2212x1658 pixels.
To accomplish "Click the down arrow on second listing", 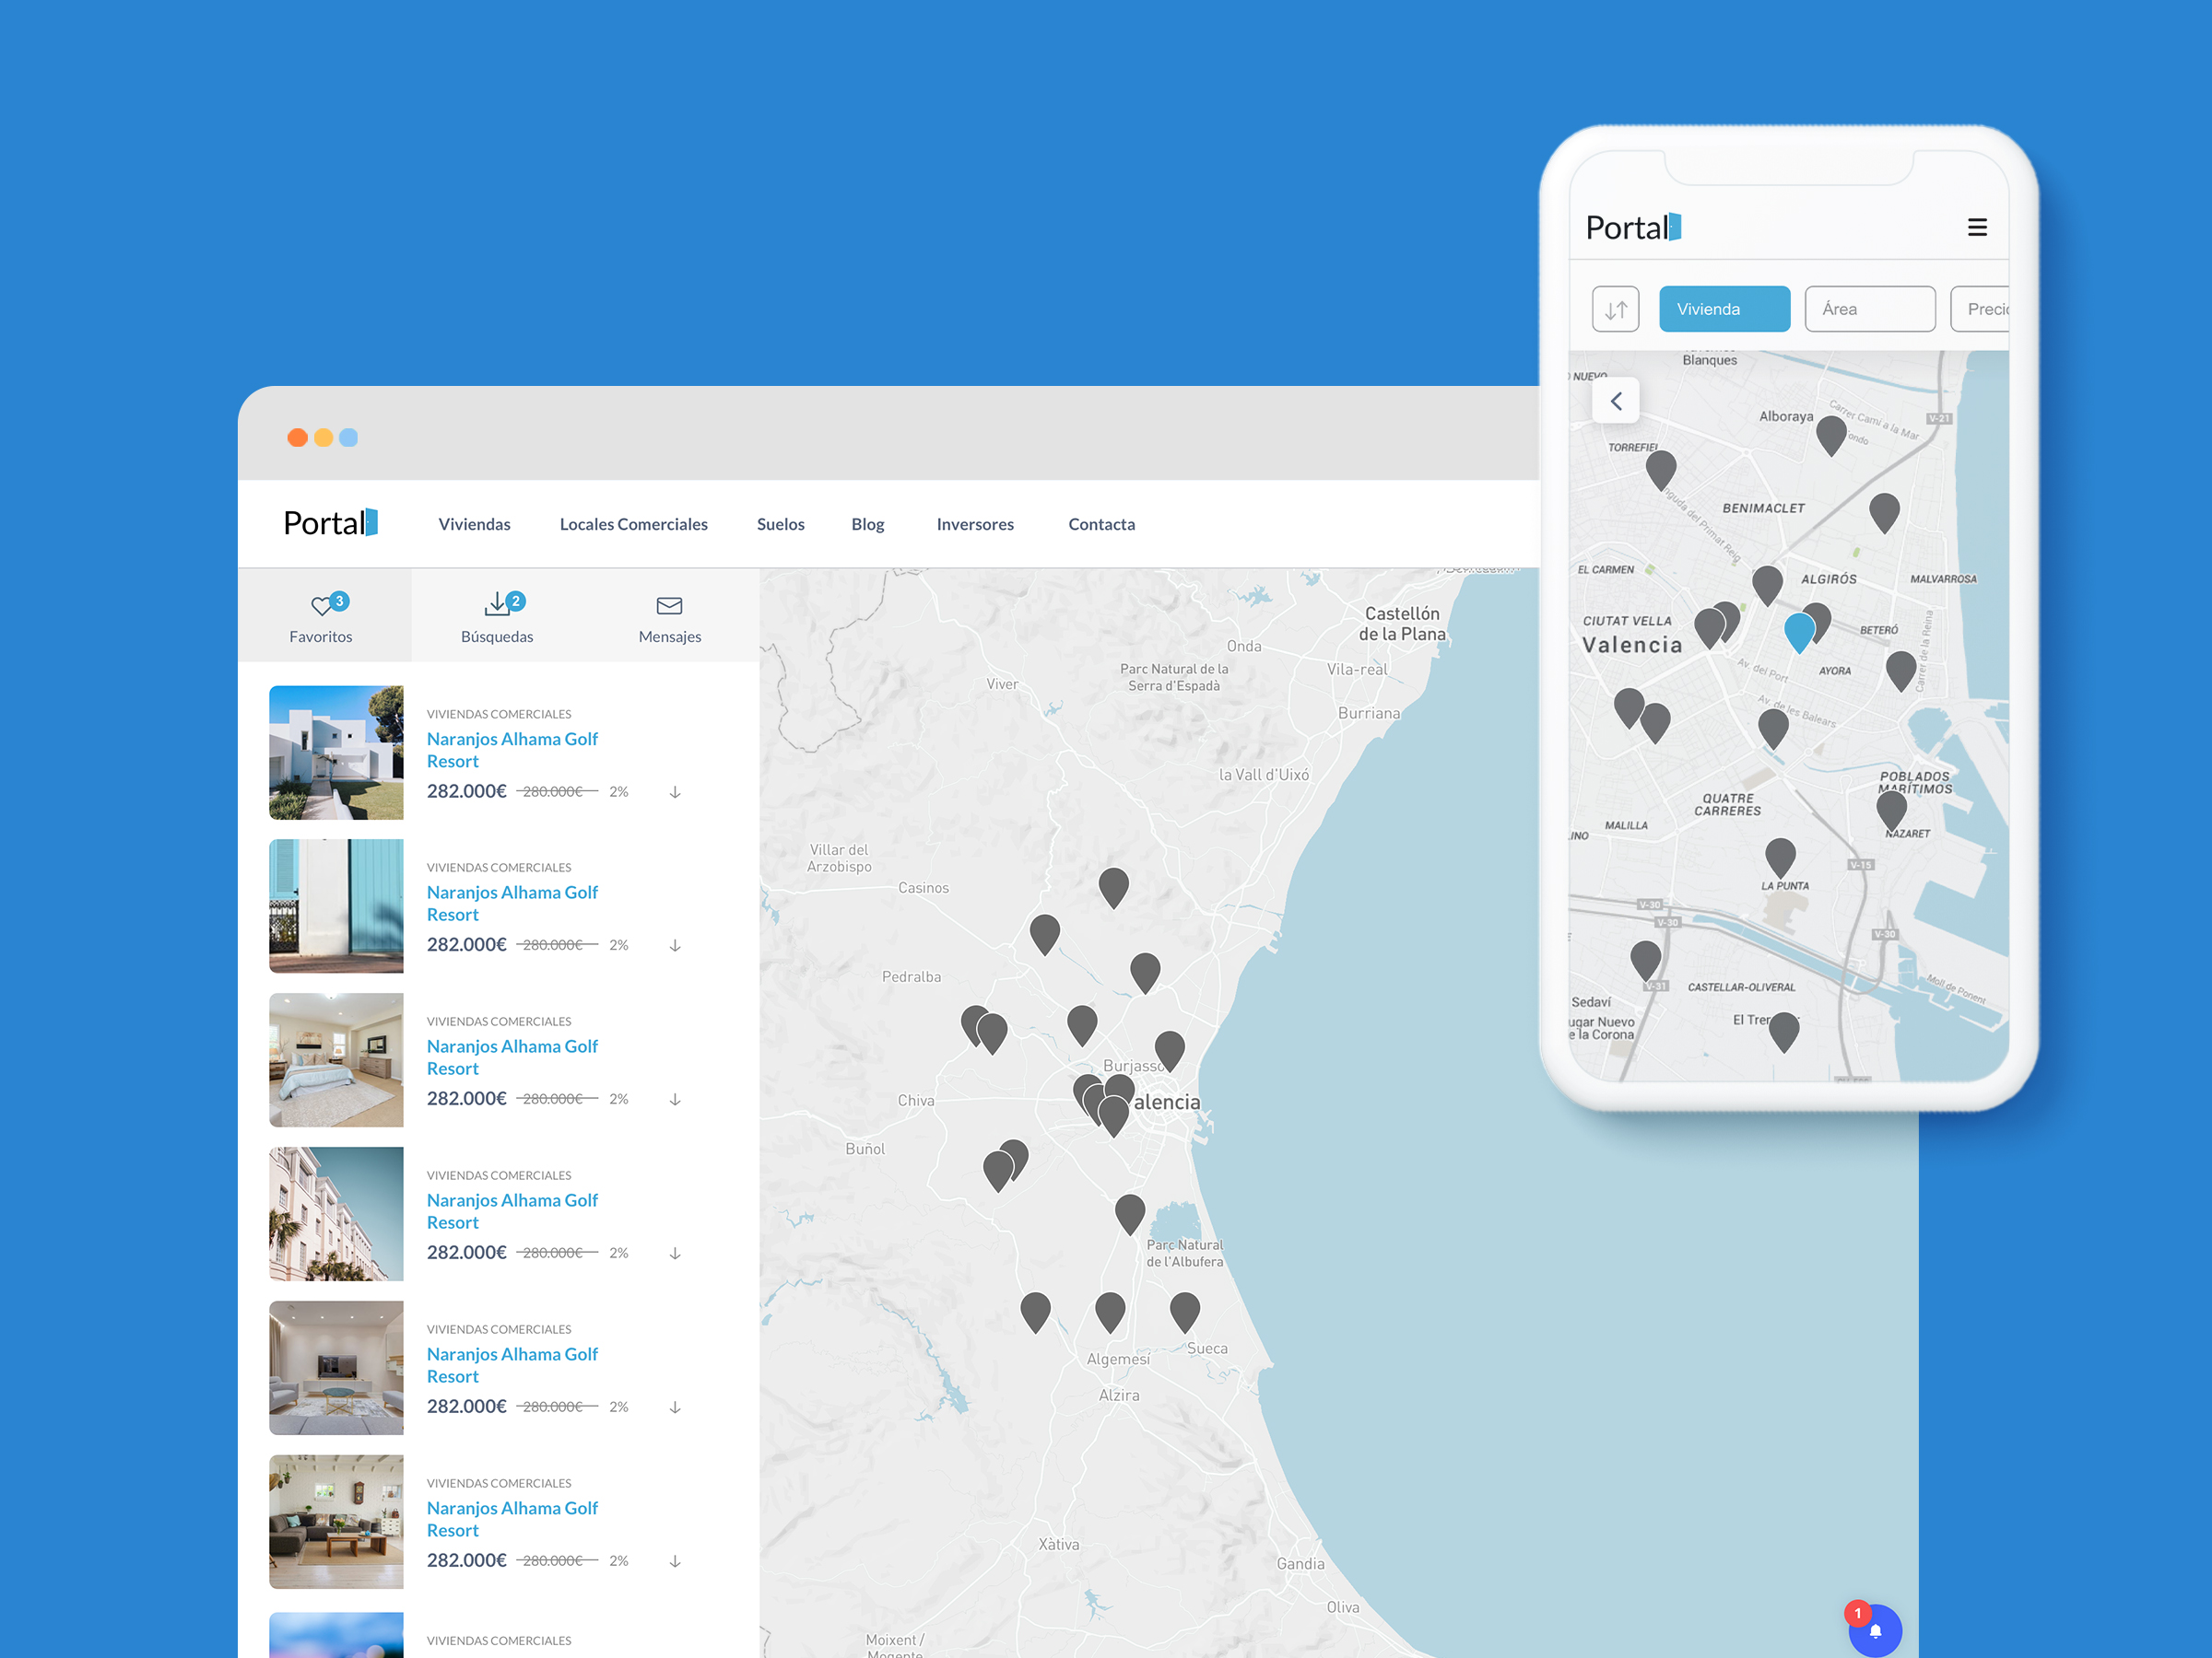I will 675,945.
